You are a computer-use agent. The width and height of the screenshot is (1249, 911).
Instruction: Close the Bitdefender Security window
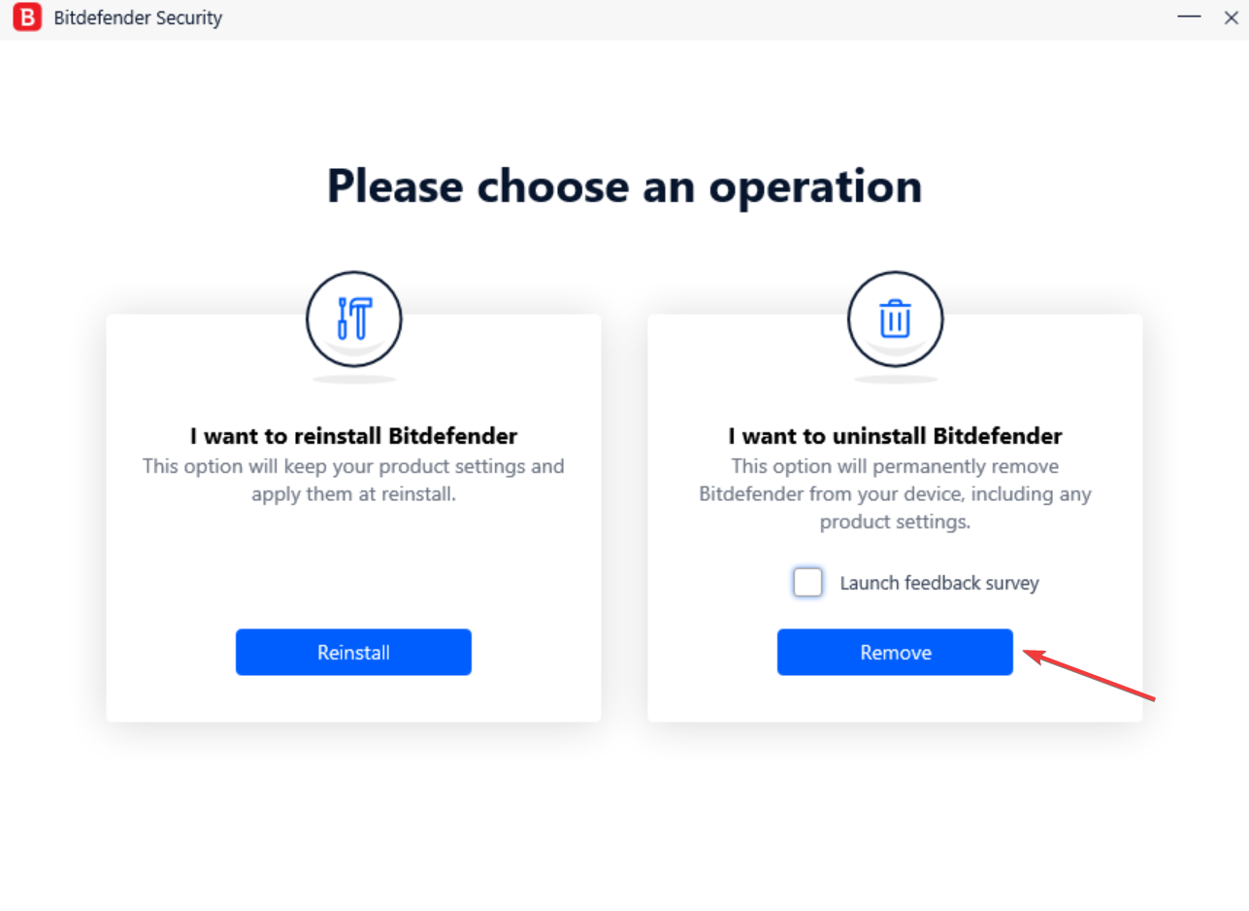[1231, 17]
